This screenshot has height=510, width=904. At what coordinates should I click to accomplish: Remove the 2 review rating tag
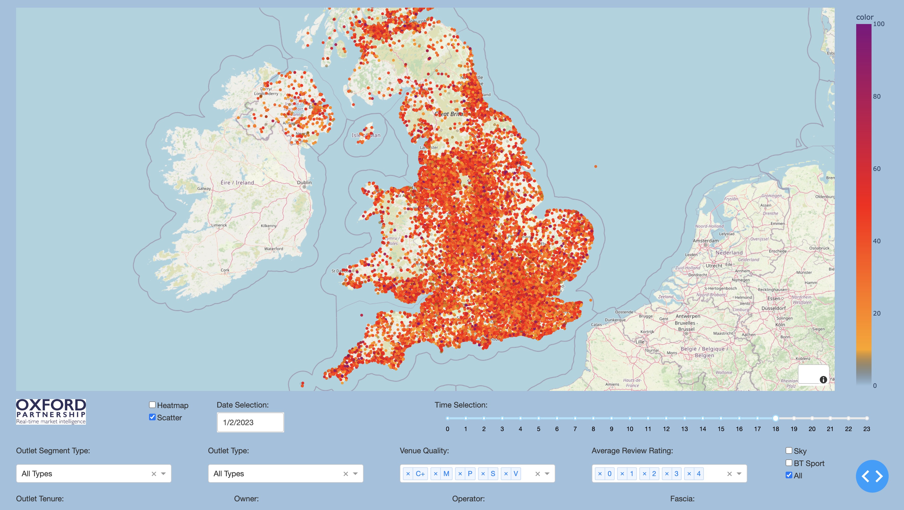(644, 473)
